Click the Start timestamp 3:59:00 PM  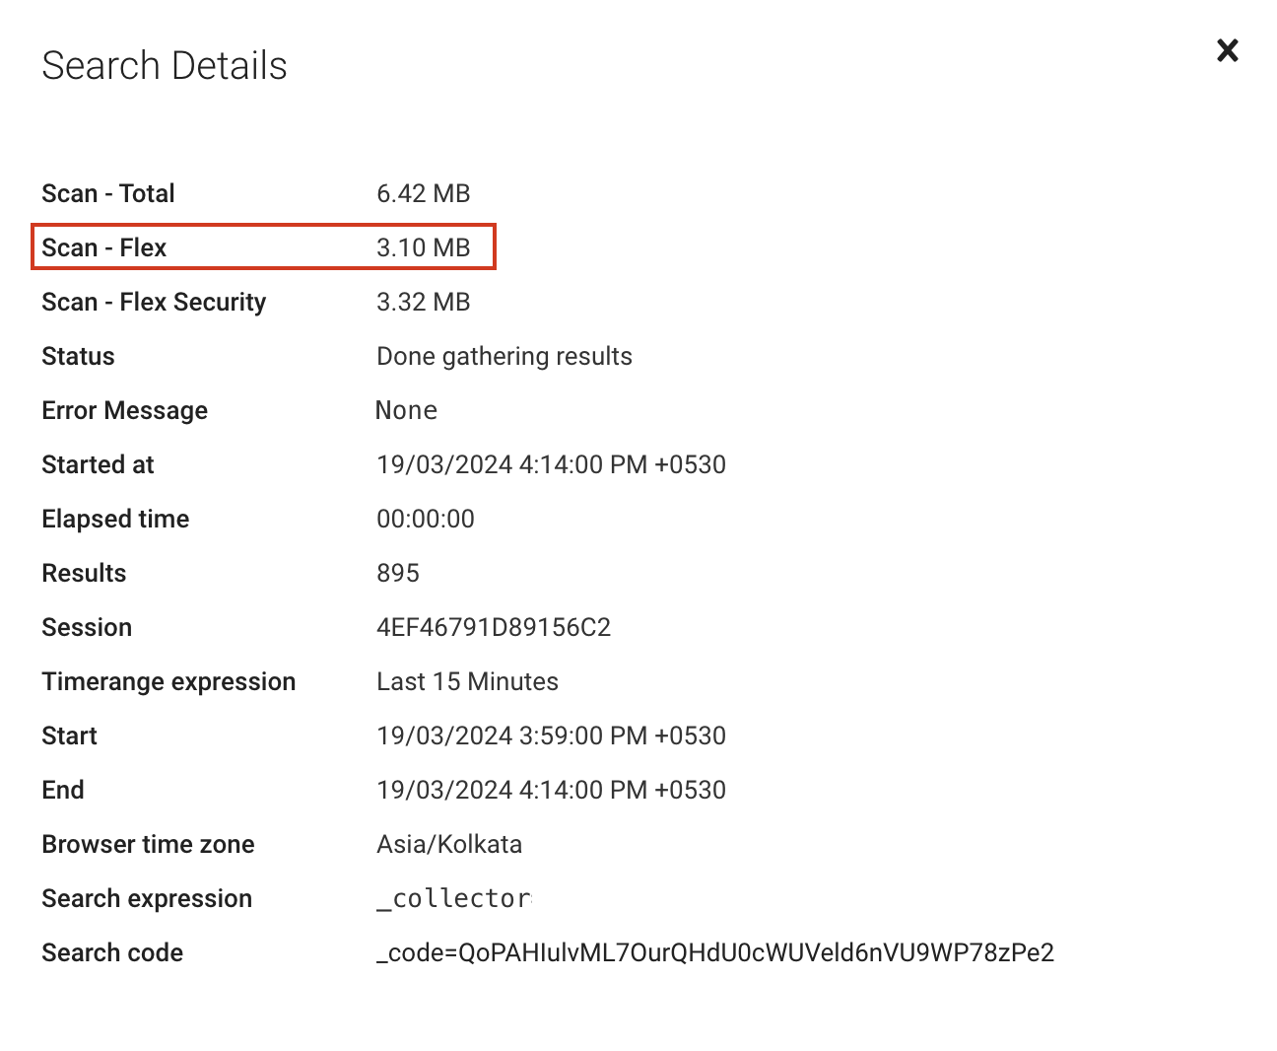(x=551, y=736)
